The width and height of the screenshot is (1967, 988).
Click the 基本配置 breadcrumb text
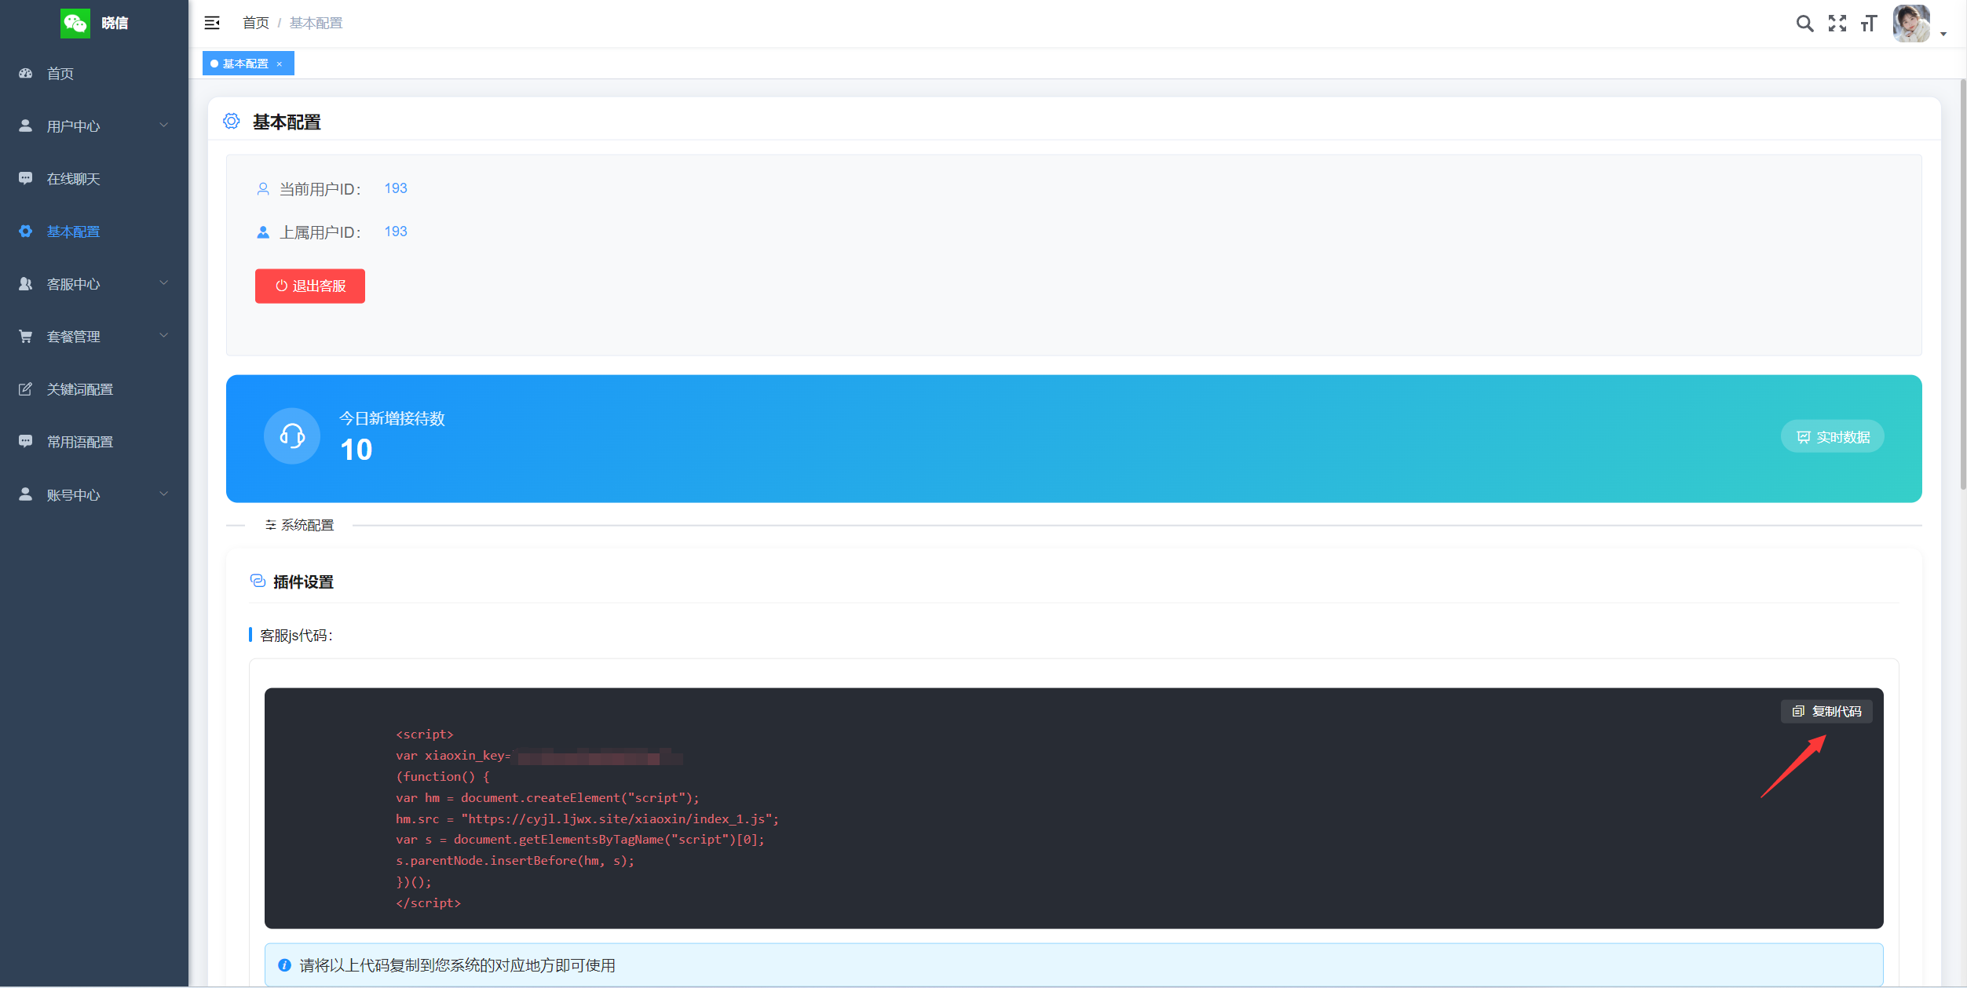click(316, 23)
